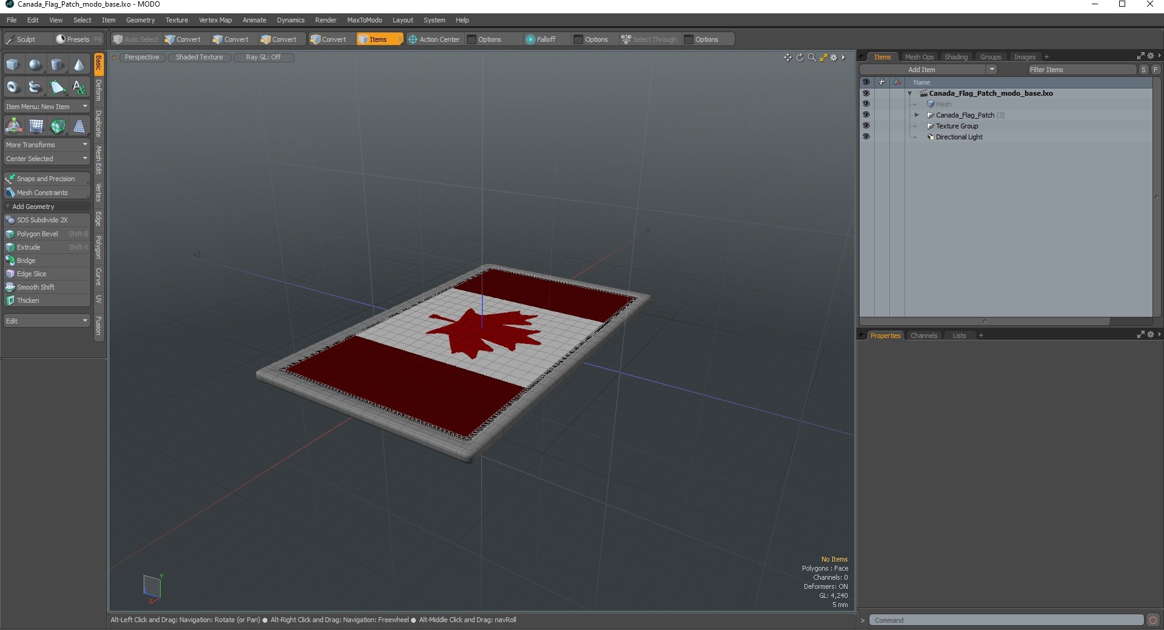Select the Pen polygon tool

57,87
